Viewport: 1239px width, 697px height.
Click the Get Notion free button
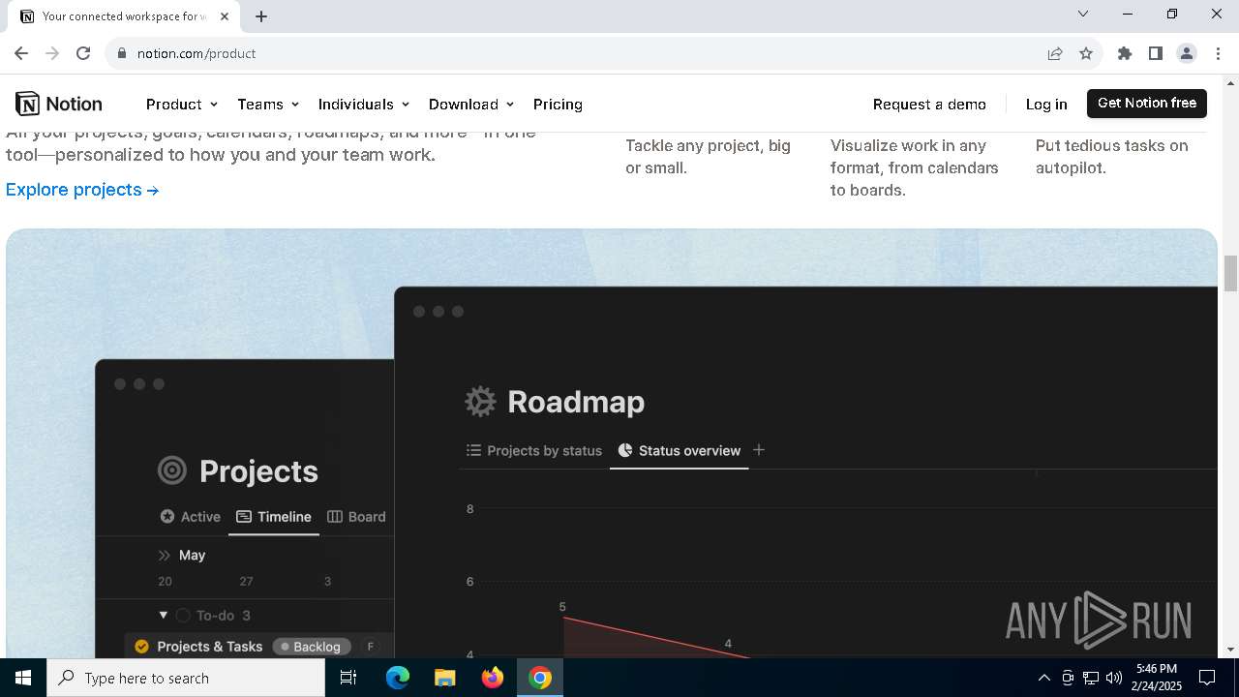click(x=1147, y=103)
